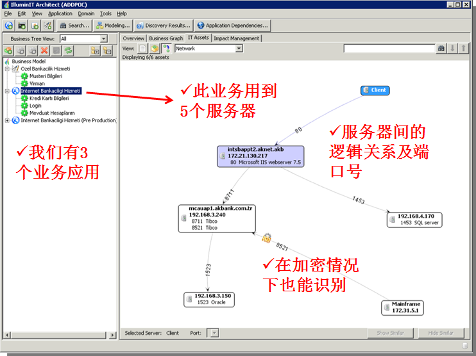Click the binoculars search icon
The height and width of the screenshot is (356, 476).
441,49
